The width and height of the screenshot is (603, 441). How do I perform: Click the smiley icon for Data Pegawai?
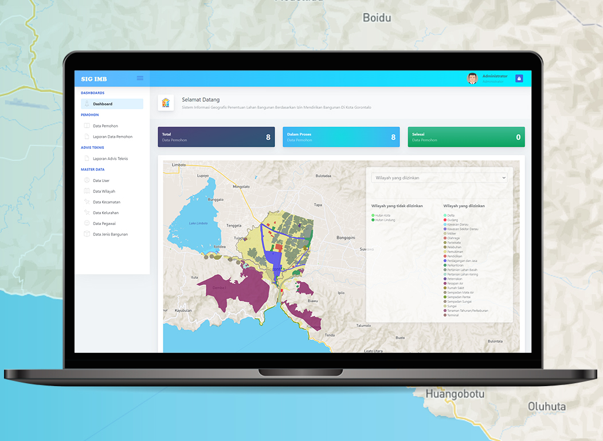point(87,223)
